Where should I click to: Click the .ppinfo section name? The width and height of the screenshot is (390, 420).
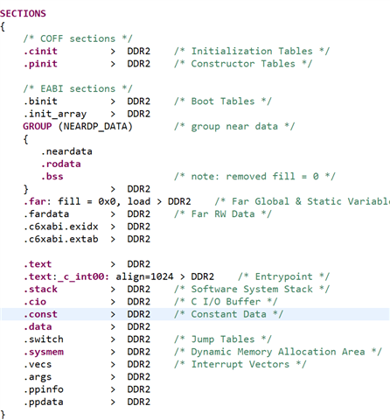44,389
